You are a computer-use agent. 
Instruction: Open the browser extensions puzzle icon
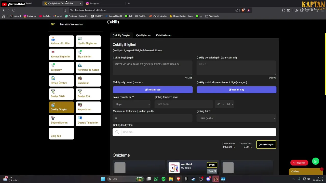point(283,10)
